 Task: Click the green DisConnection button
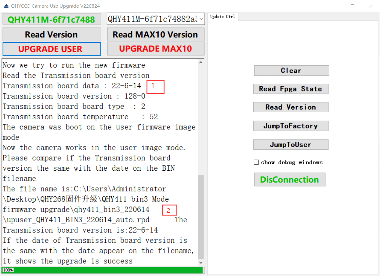tap(290, 180)
